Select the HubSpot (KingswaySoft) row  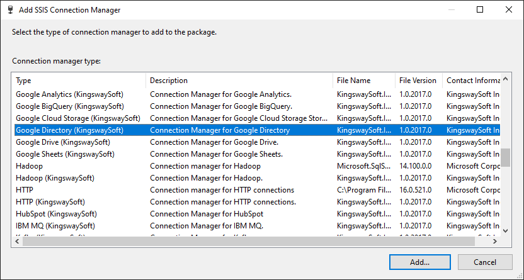[x=256, y=214]
